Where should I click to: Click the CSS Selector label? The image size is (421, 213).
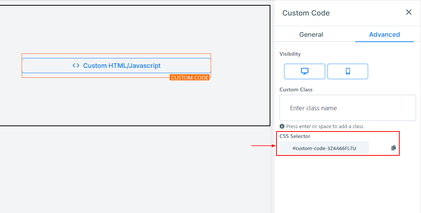click(295, 136)
